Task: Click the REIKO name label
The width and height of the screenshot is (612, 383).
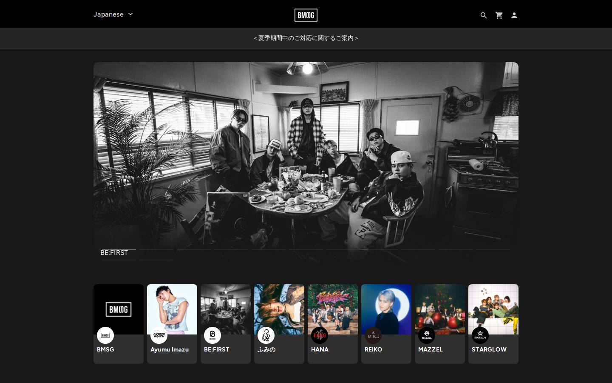Action: coord(373,349)
